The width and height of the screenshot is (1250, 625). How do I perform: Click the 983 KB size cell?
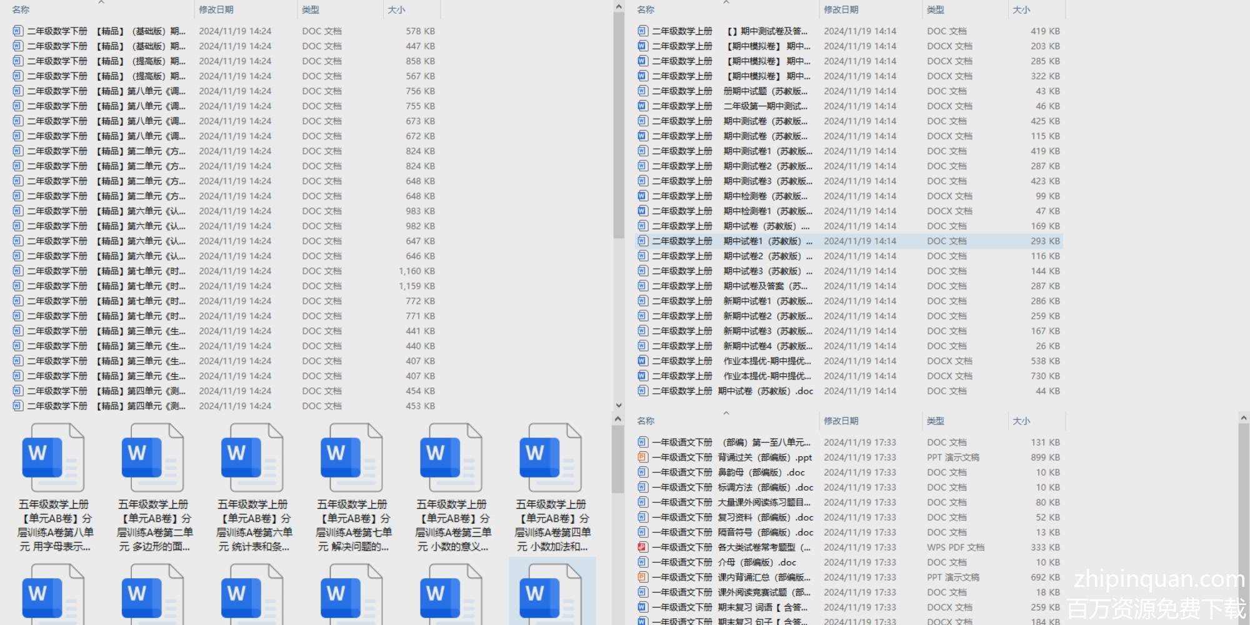(421, 211)
